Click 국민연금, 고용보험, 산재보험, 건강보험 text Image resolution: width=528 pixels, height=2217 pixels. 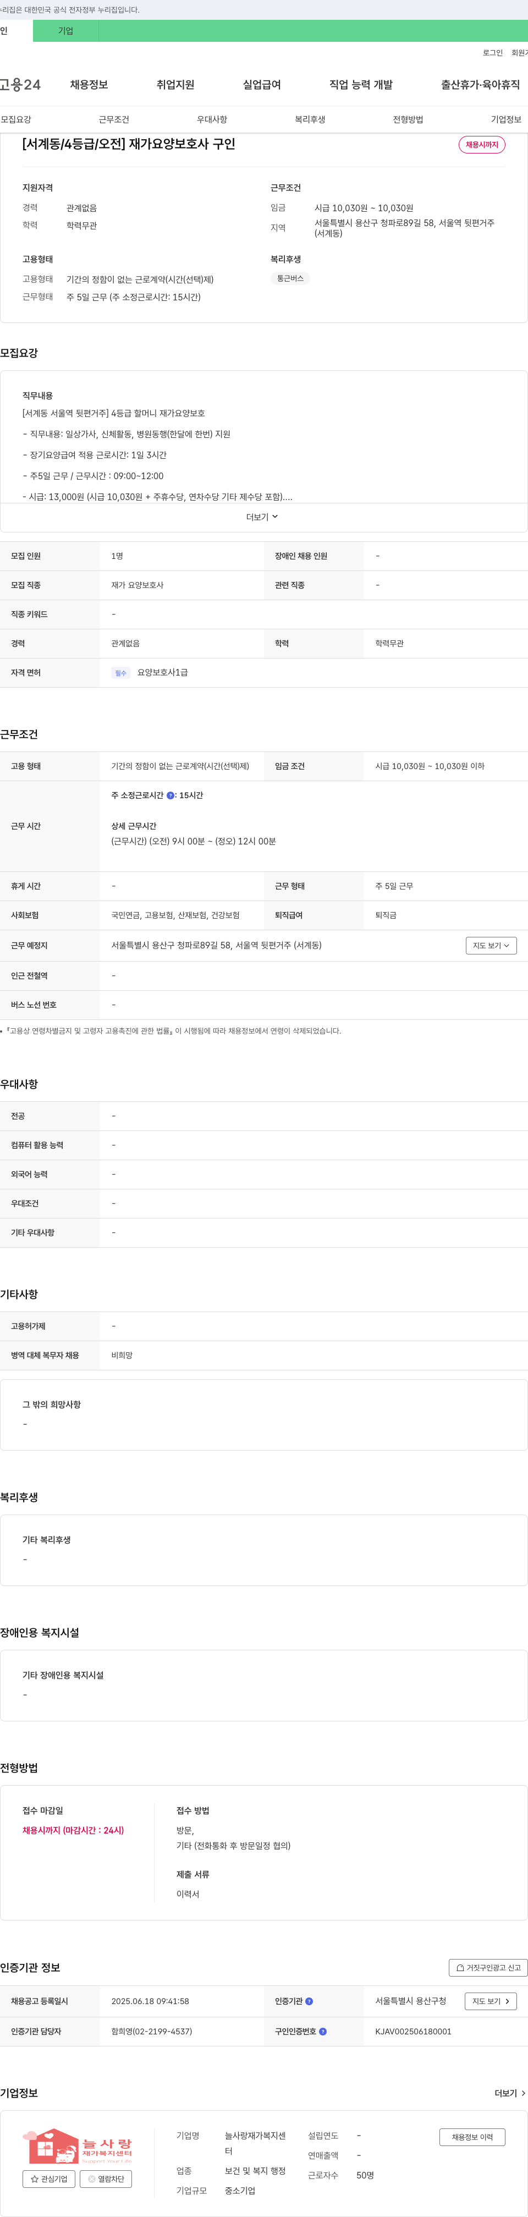(175, 915)
